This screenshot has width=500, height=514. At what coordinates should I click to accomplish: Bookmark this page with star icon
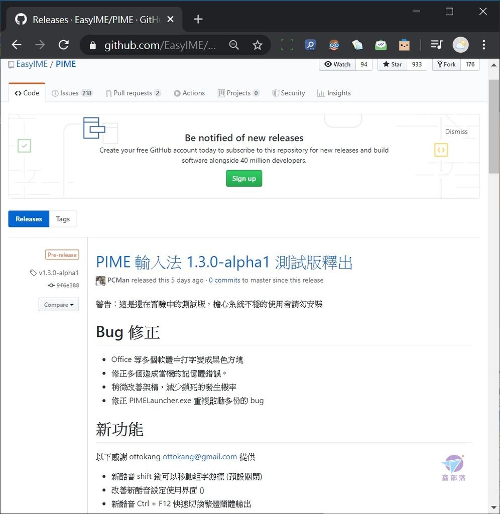pos(258,45)
